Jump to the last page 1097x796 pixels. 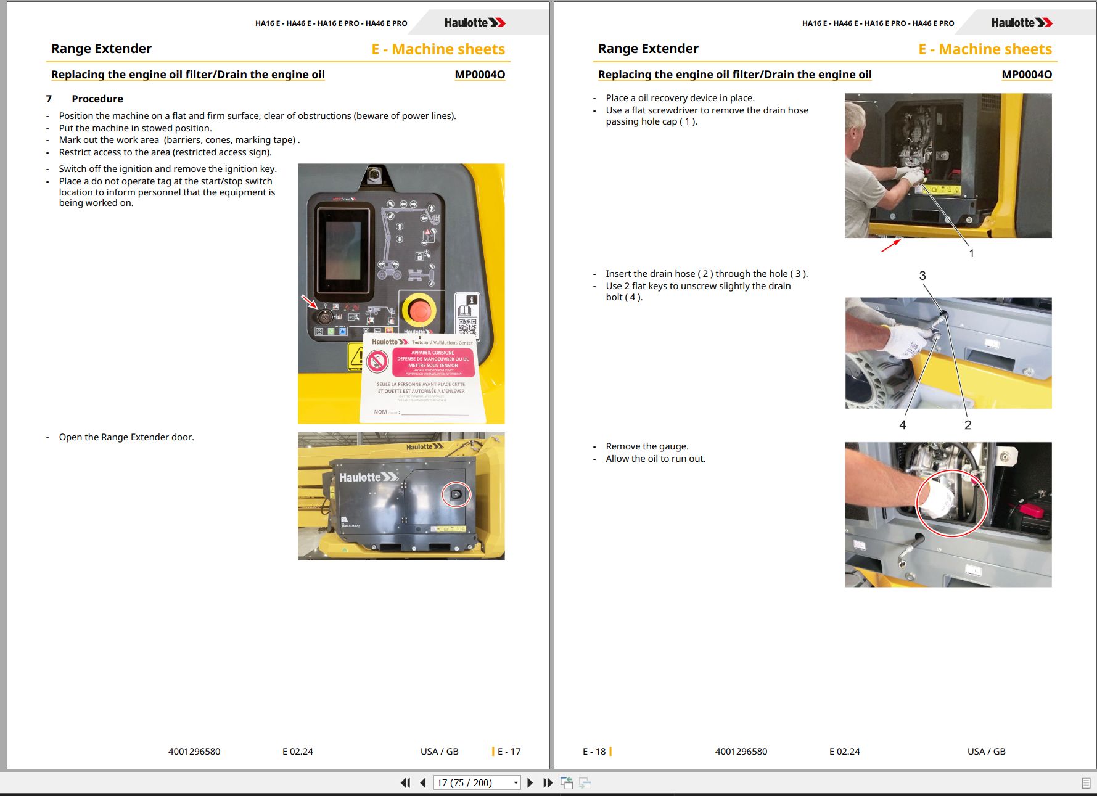point(548,782)
